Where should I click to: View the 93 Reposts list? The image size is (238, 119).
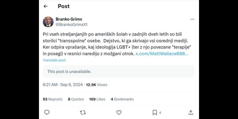[x=53, y=99]
